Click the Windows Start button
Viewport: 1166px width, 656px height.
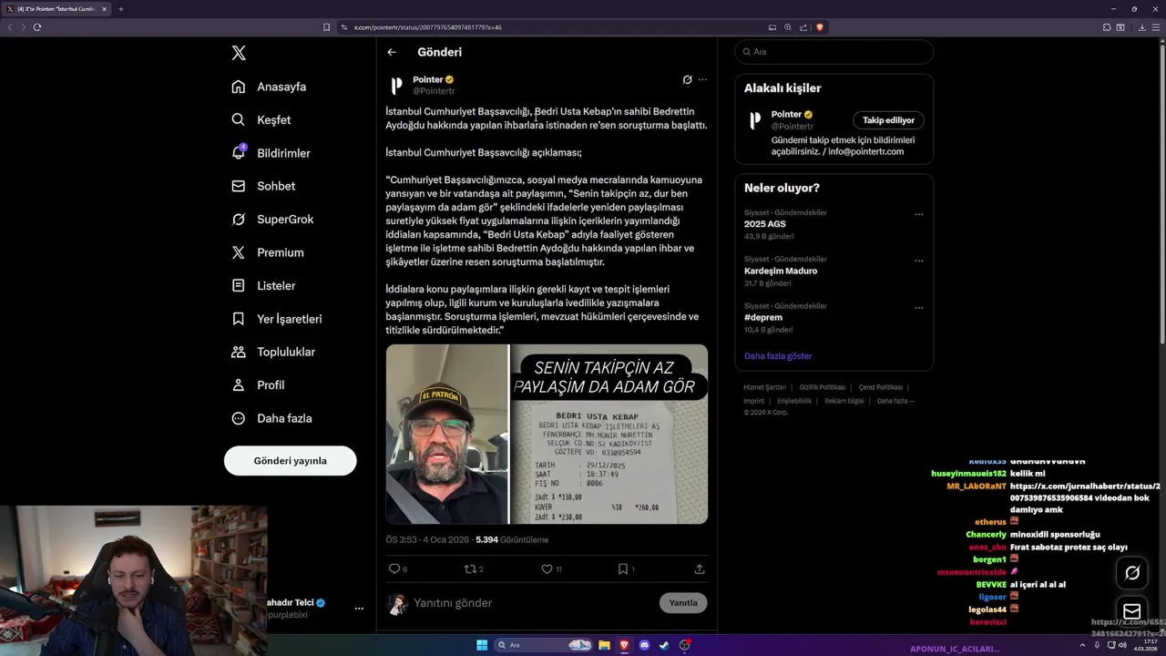482,645
